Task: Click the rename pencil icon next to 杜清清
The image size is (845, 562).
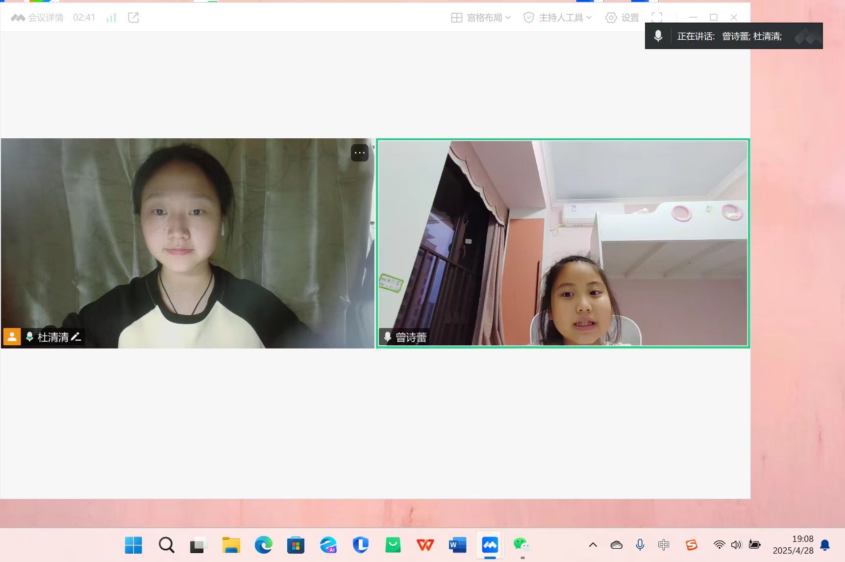Action: (76, 337)
